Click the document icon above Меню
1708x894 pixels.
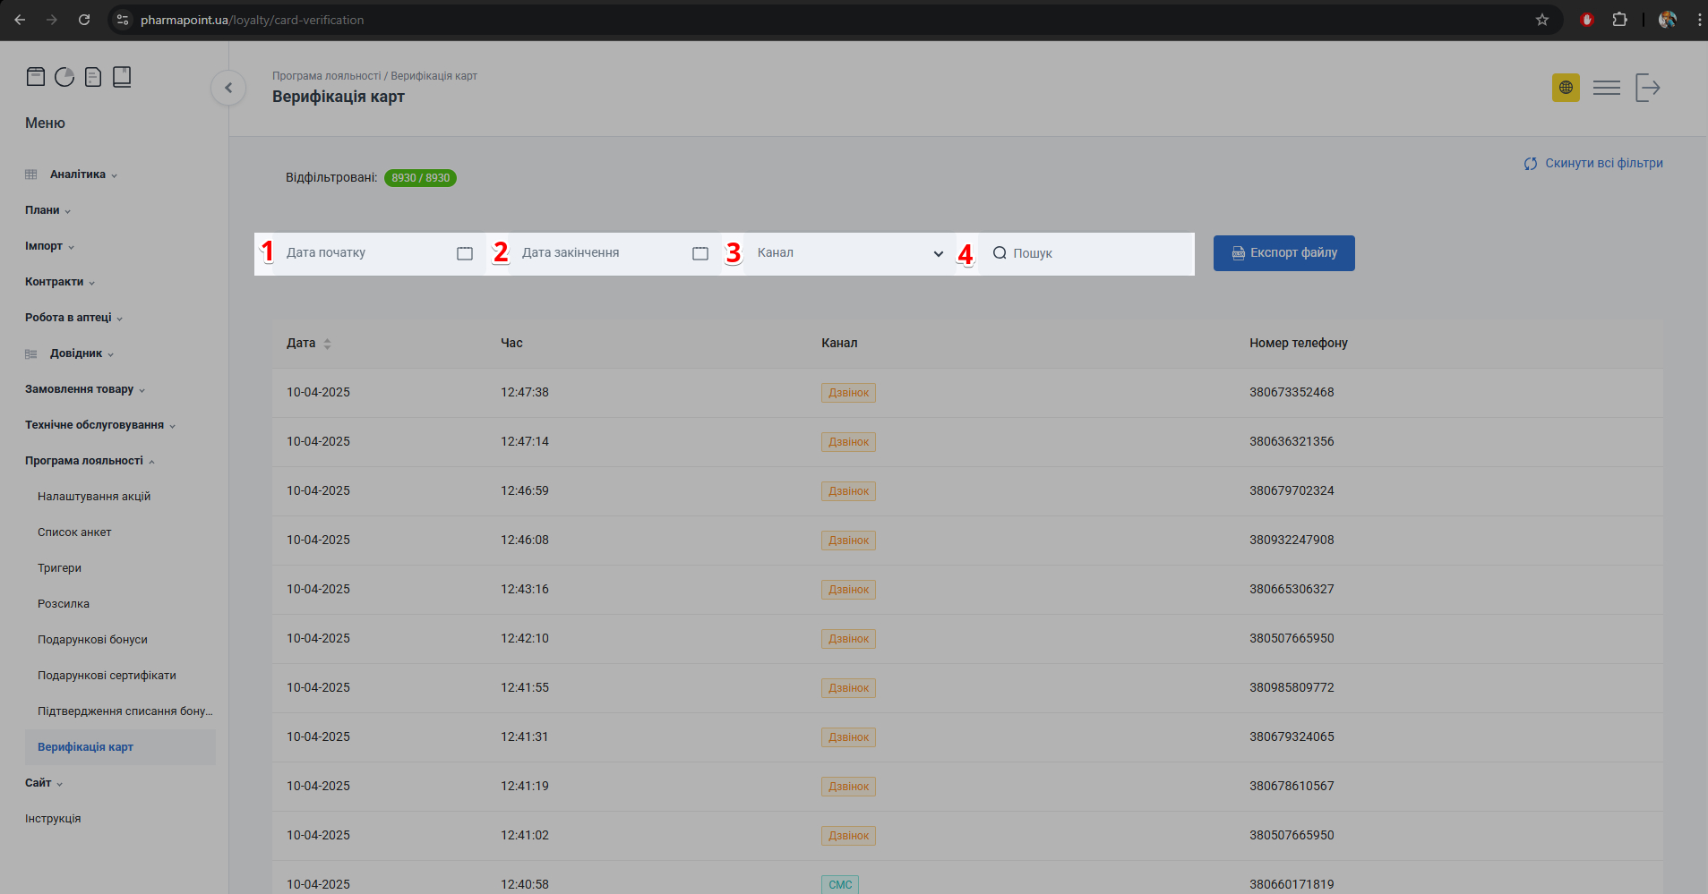[x=93, y=77]
